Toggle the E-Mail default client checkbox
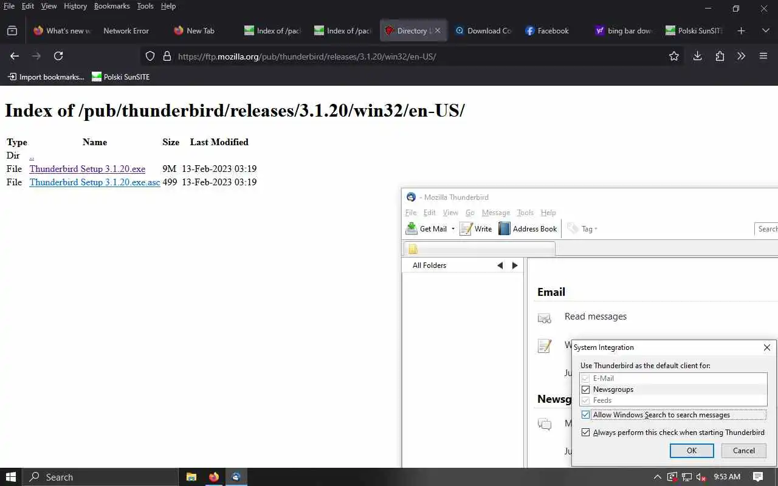 586,378
